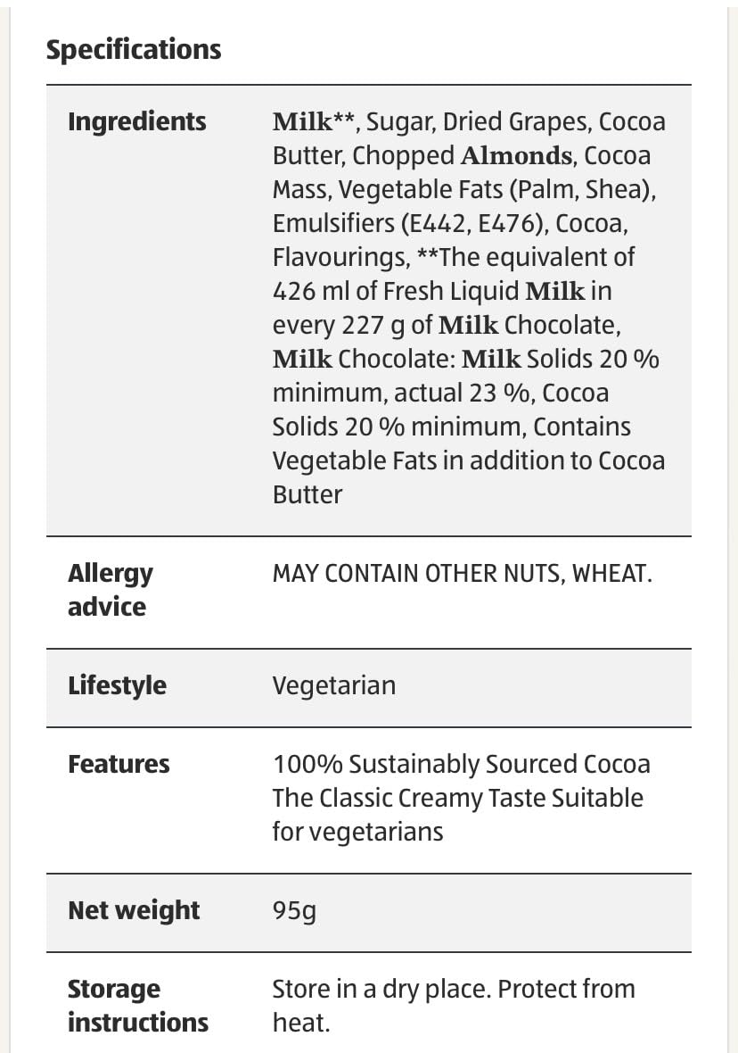Click the bold Milk** ingredient word

click(314, 121)
